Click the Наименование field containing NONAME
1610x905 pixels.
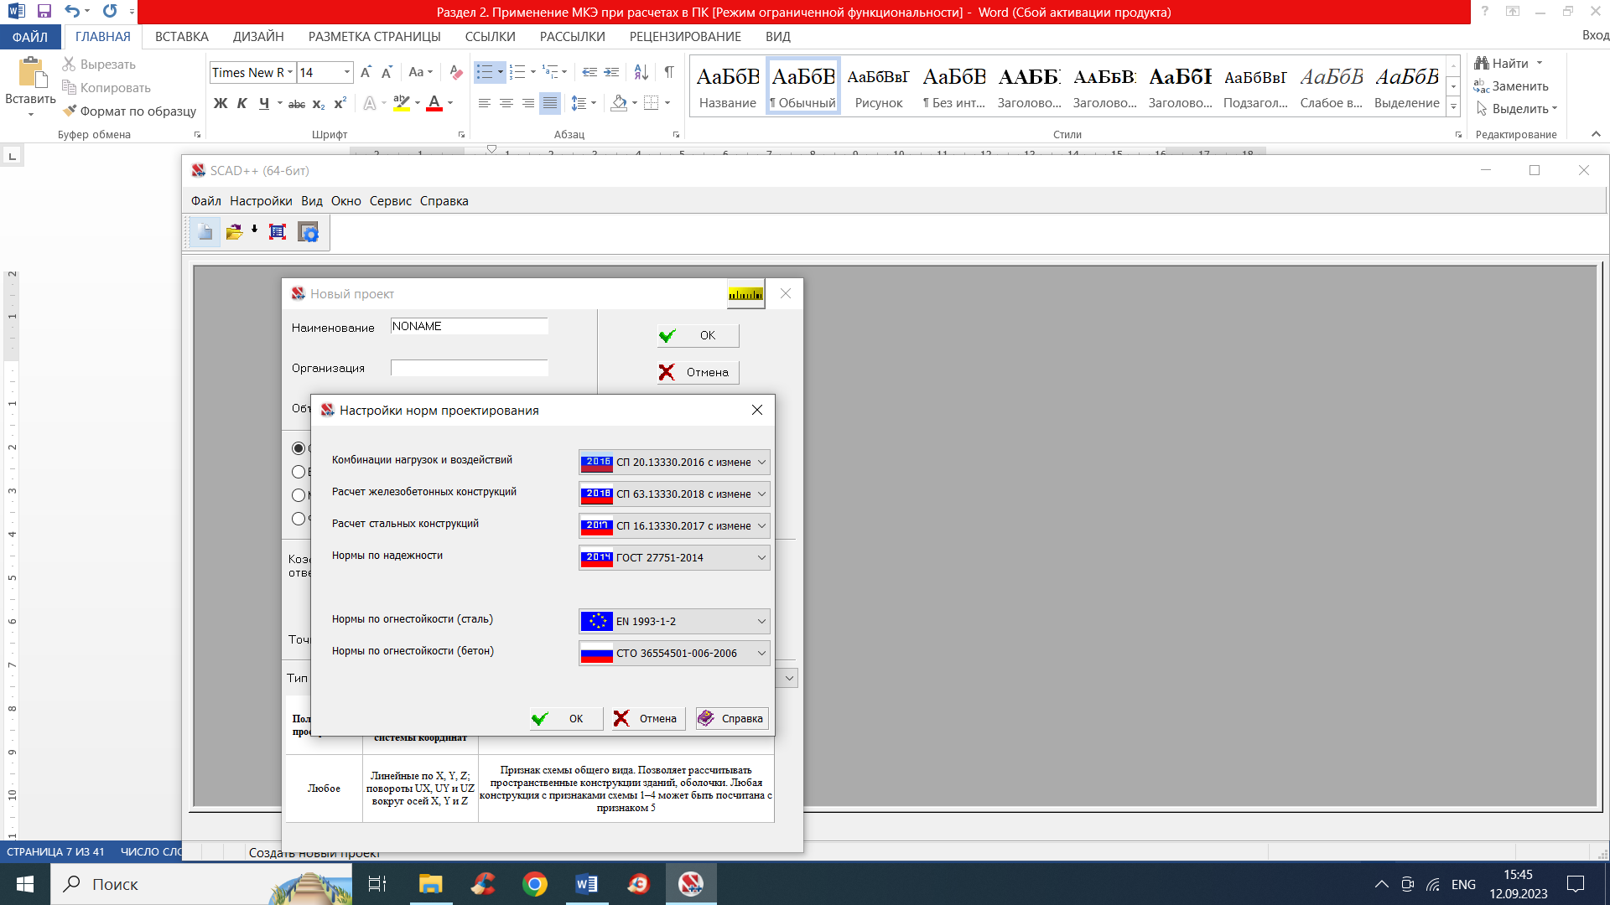pos(470,326)
